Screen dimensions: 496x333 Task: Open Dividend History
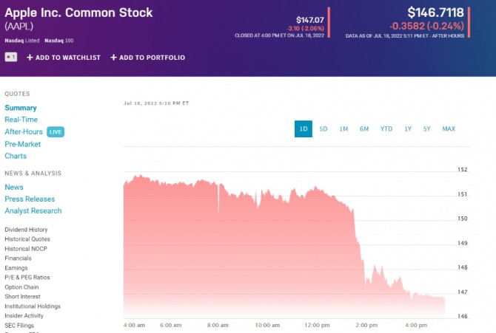26,230
